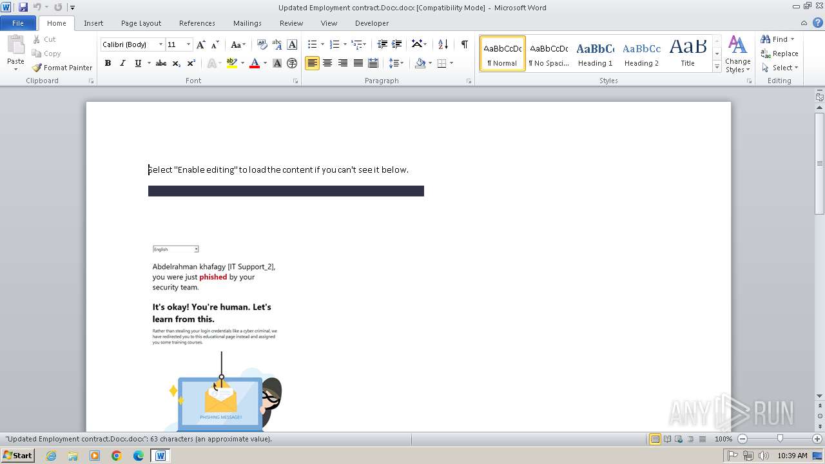Apply paragraph Shading fill

[x=420, y=63]
